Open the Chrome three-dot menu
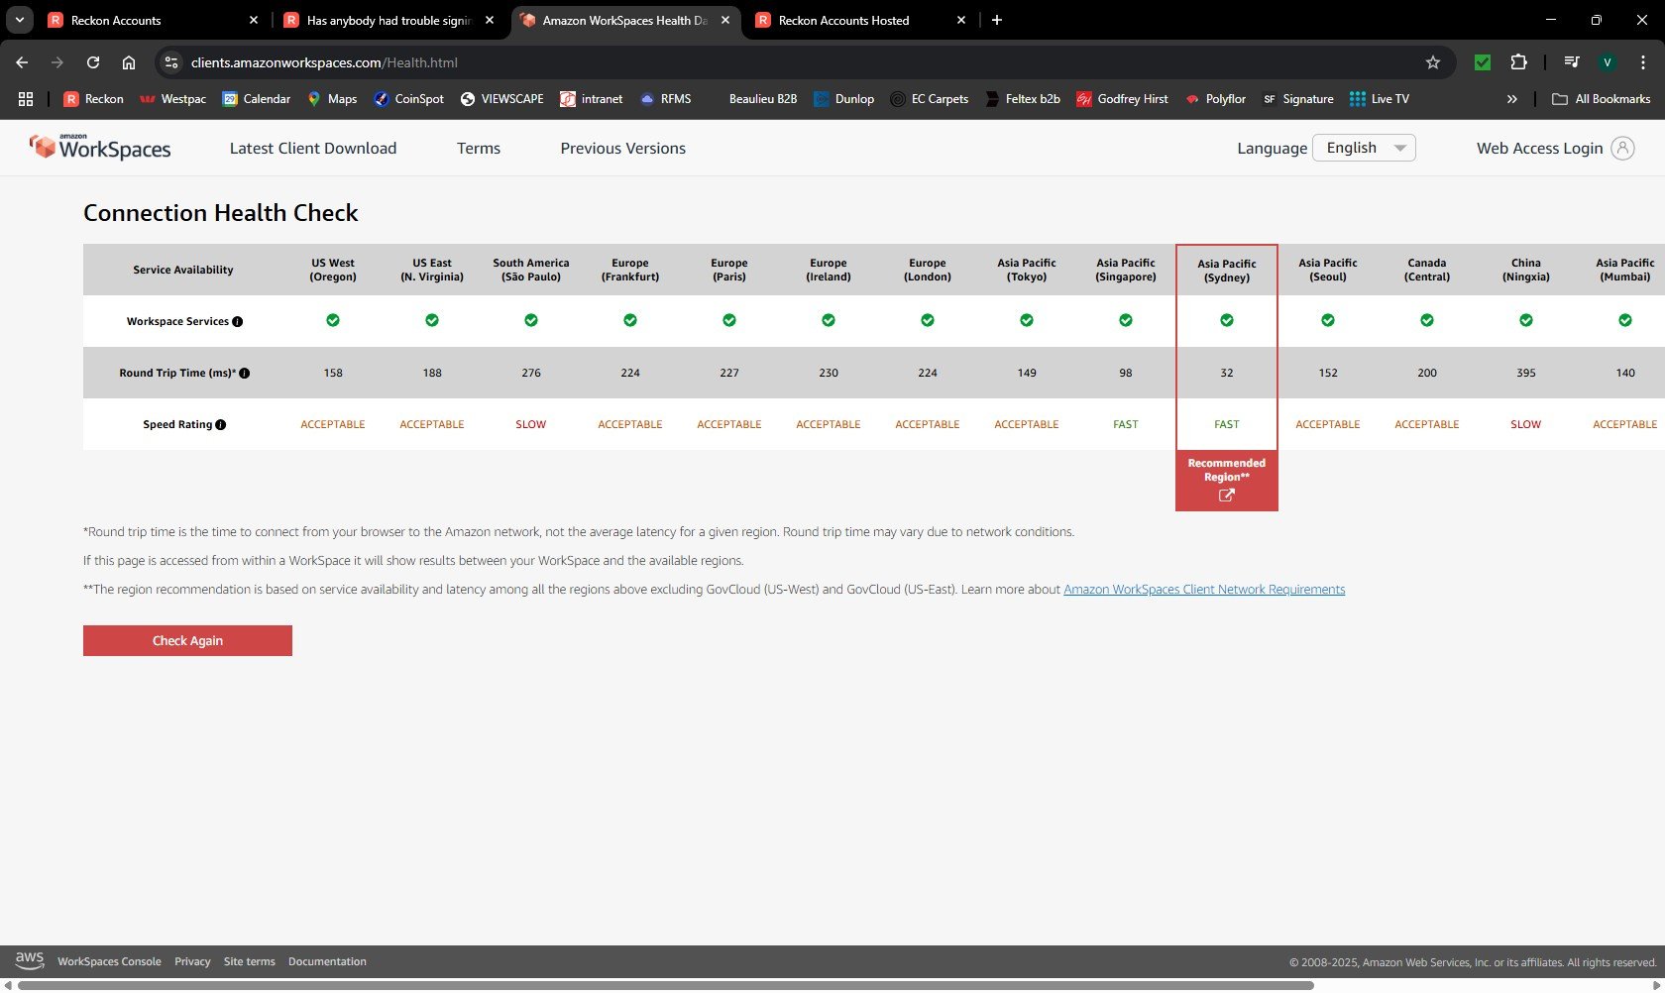The width and height of the screenshot is (1665, 993). [1643, 62]
